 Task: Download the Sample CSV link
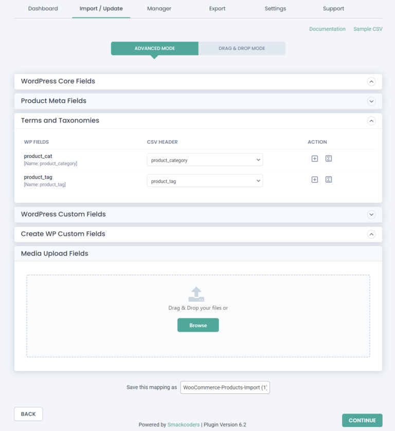pyautogui.click(x=368, y=29)
